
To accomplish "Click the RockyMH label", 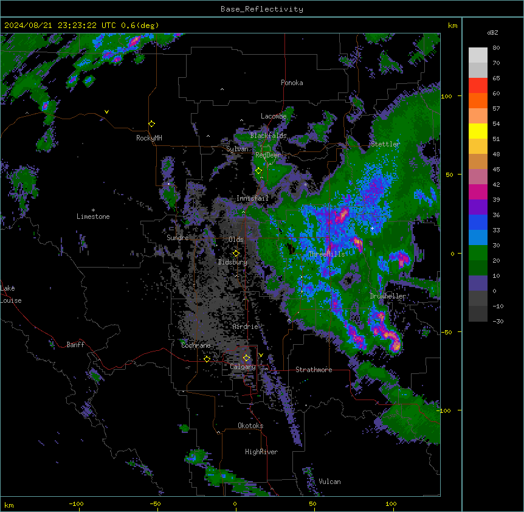I will (149, 138).
